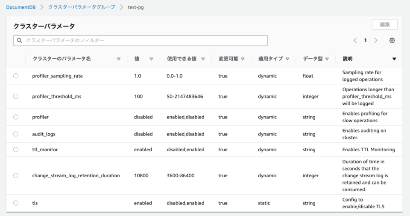The width and height of the screenshot is (410, 216).
Task: Click the search magnifier icon in filter box
Action: pos(19,40)
